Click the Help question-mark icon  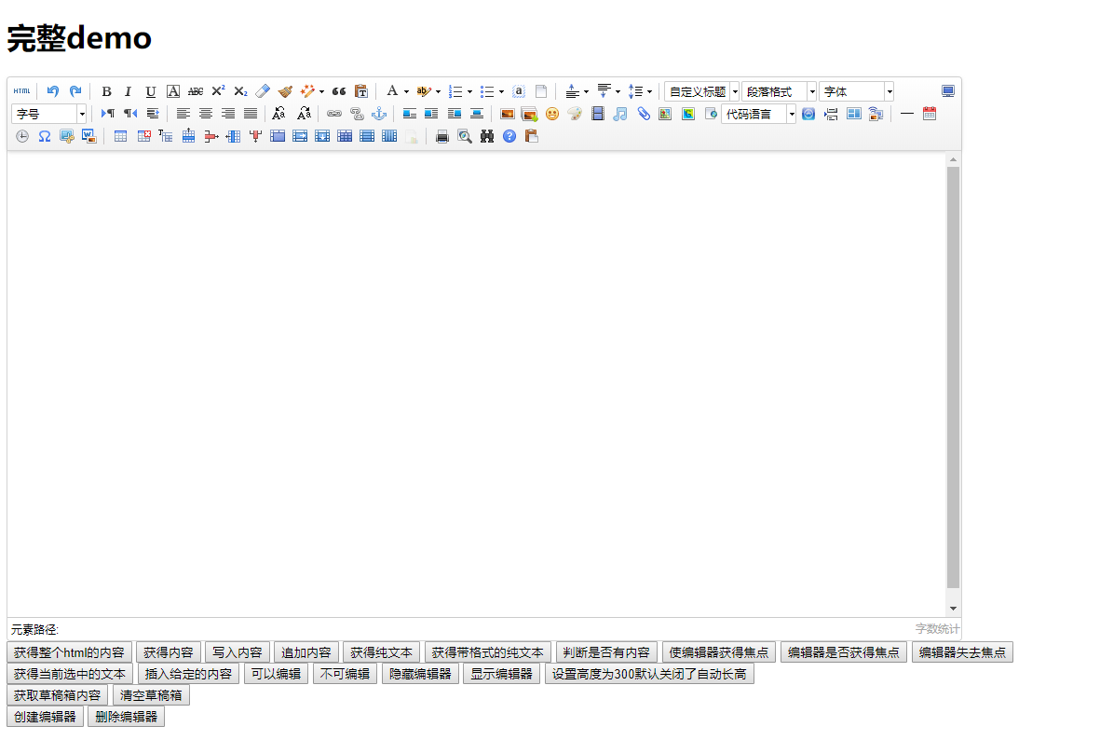click(x=508, y=135)
